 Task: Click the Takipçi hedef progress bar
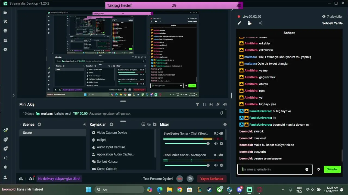click(174, 5)
